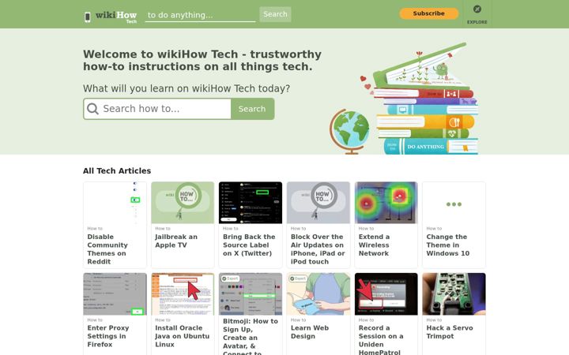
Task: Click 'What will you learn on wikiHow Tech today?' text
Action: click(x=187, y=88)
